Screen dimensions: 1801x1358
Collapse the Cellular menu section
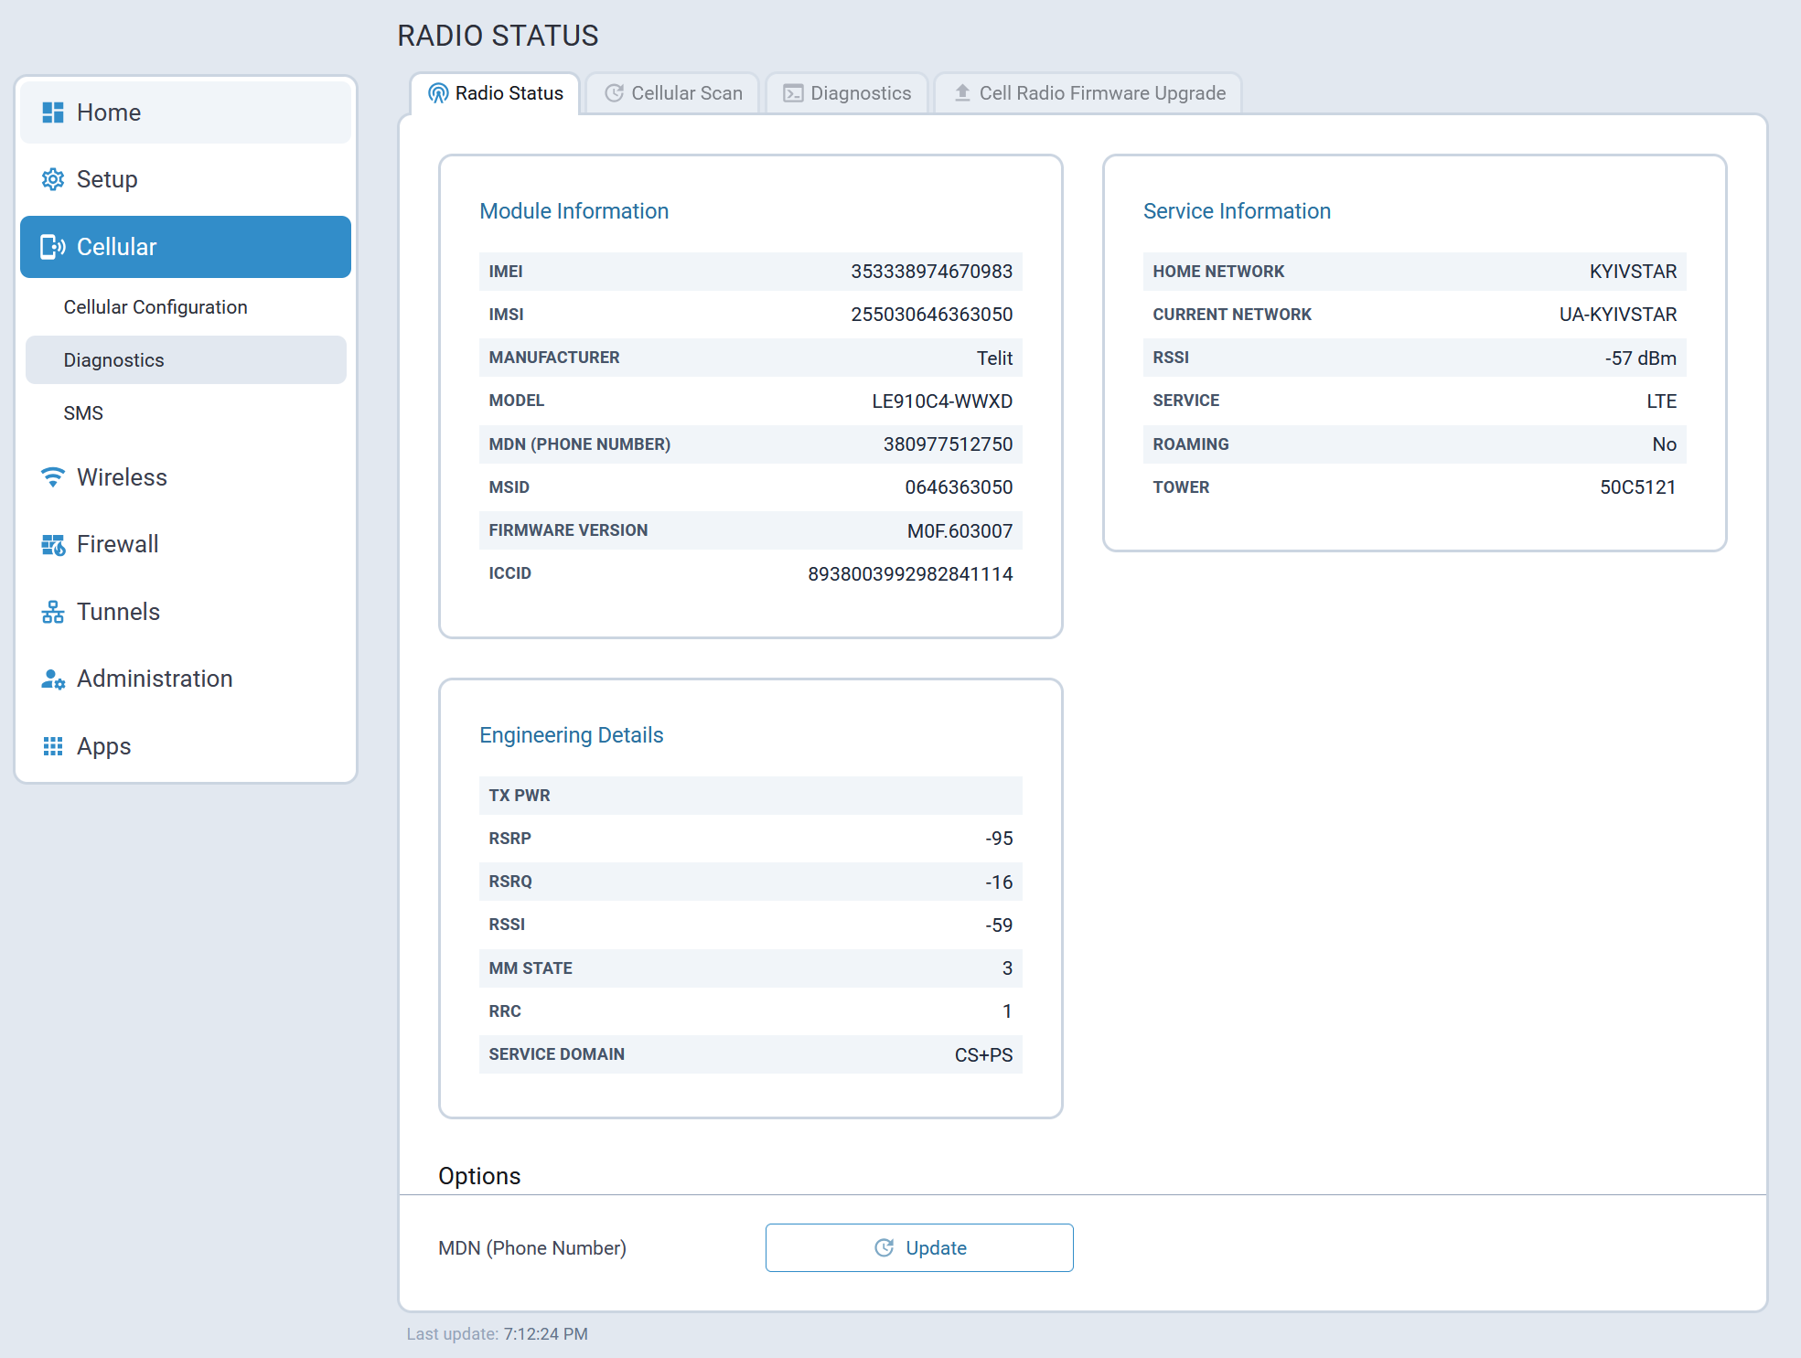pyautogui.click(x=186, y=247)
